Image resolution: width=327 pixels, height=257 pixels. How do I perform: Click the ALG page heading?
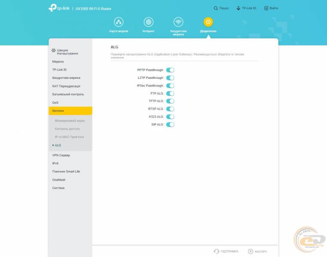pos(114,47)
